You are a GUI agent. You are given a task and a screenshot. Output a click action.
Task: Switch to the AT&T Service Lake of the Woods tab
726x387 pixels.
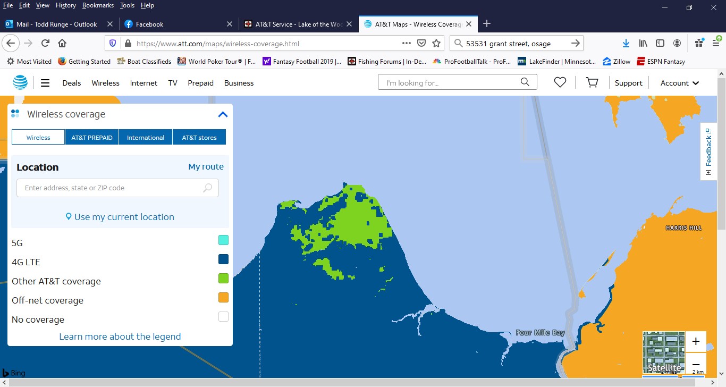tap(299, 24)
